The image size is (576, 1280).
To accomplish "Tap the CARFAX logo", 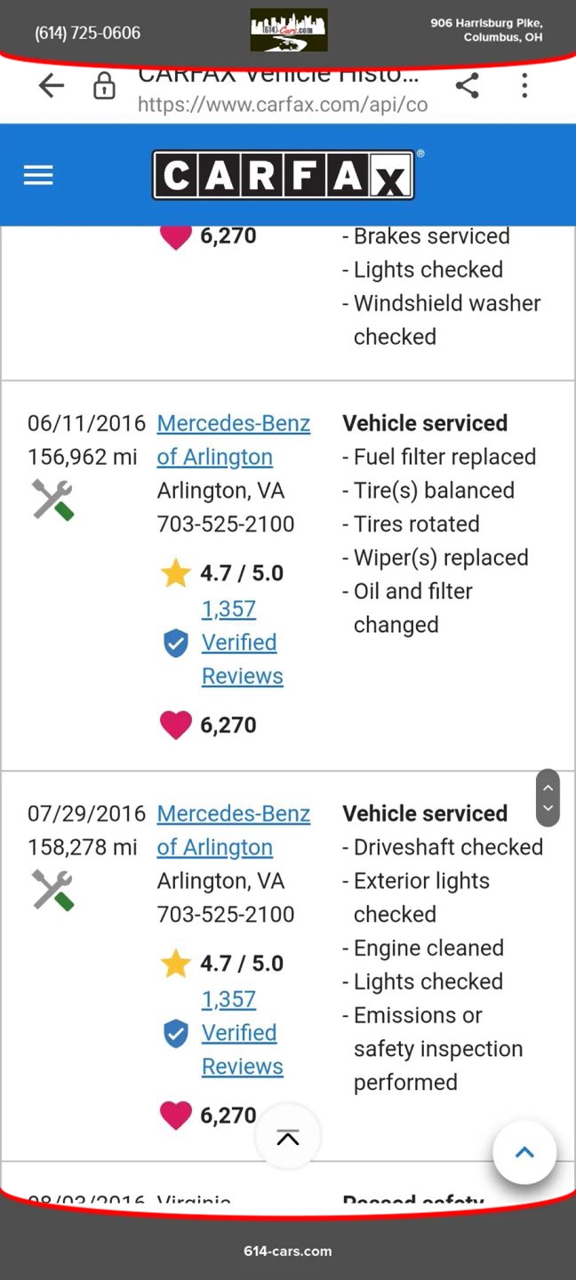I will (x=284, y=174).
